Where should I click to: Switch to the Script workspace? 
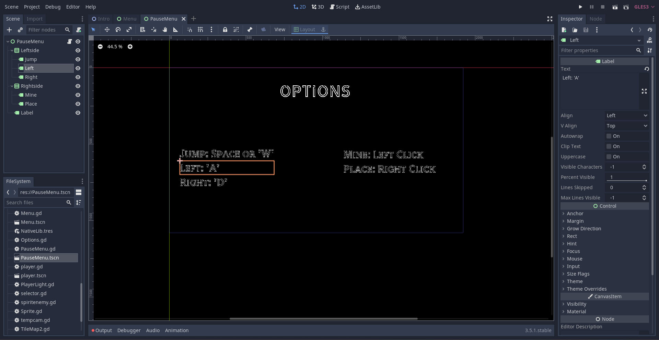pyautogui.click(x=339, y=7)
